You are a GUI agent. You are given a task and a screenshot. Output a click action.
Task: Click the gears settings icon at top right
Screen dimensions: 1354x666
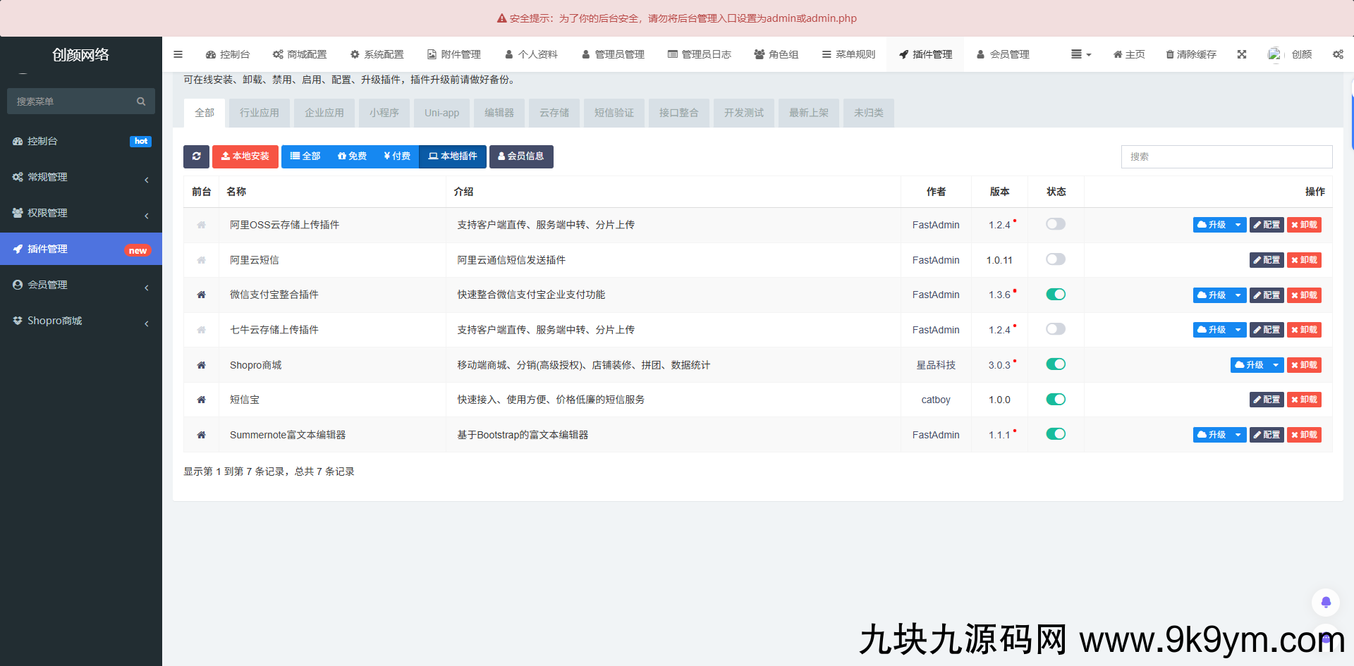pyautogui.click(x=1338, y=54)
